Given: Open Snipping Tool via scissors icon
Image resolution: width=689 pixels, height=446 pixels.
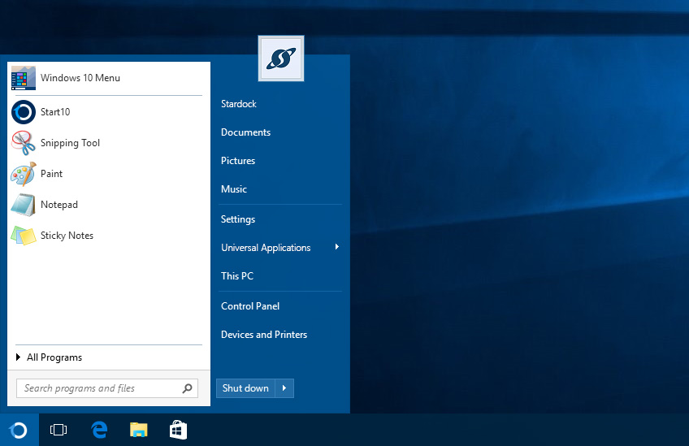Looking at the screenshot, I should [24, 143].
